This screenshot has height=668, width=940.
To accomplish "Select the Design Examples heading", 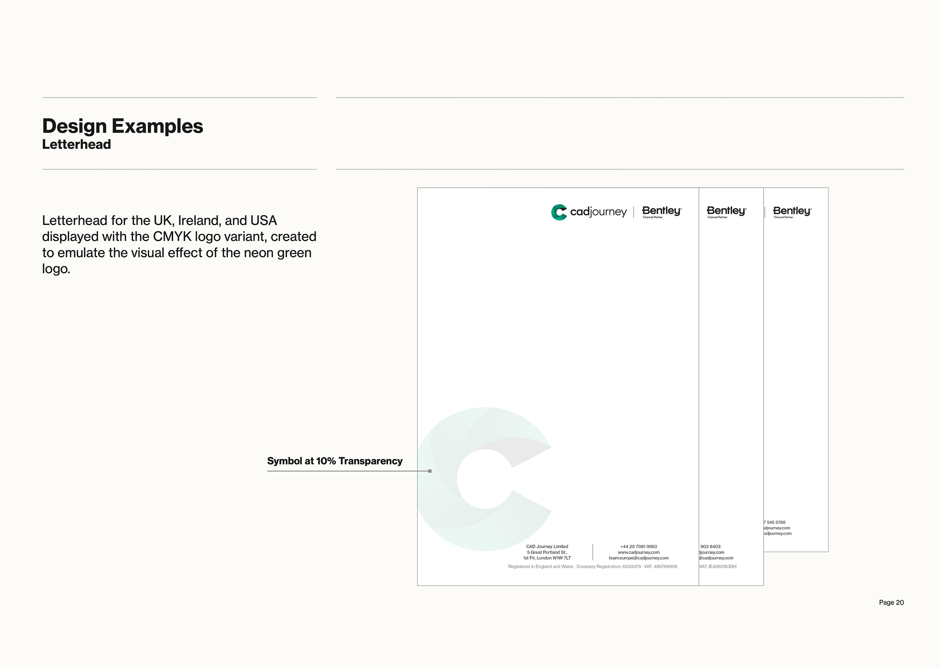I will tap(122, 126).
